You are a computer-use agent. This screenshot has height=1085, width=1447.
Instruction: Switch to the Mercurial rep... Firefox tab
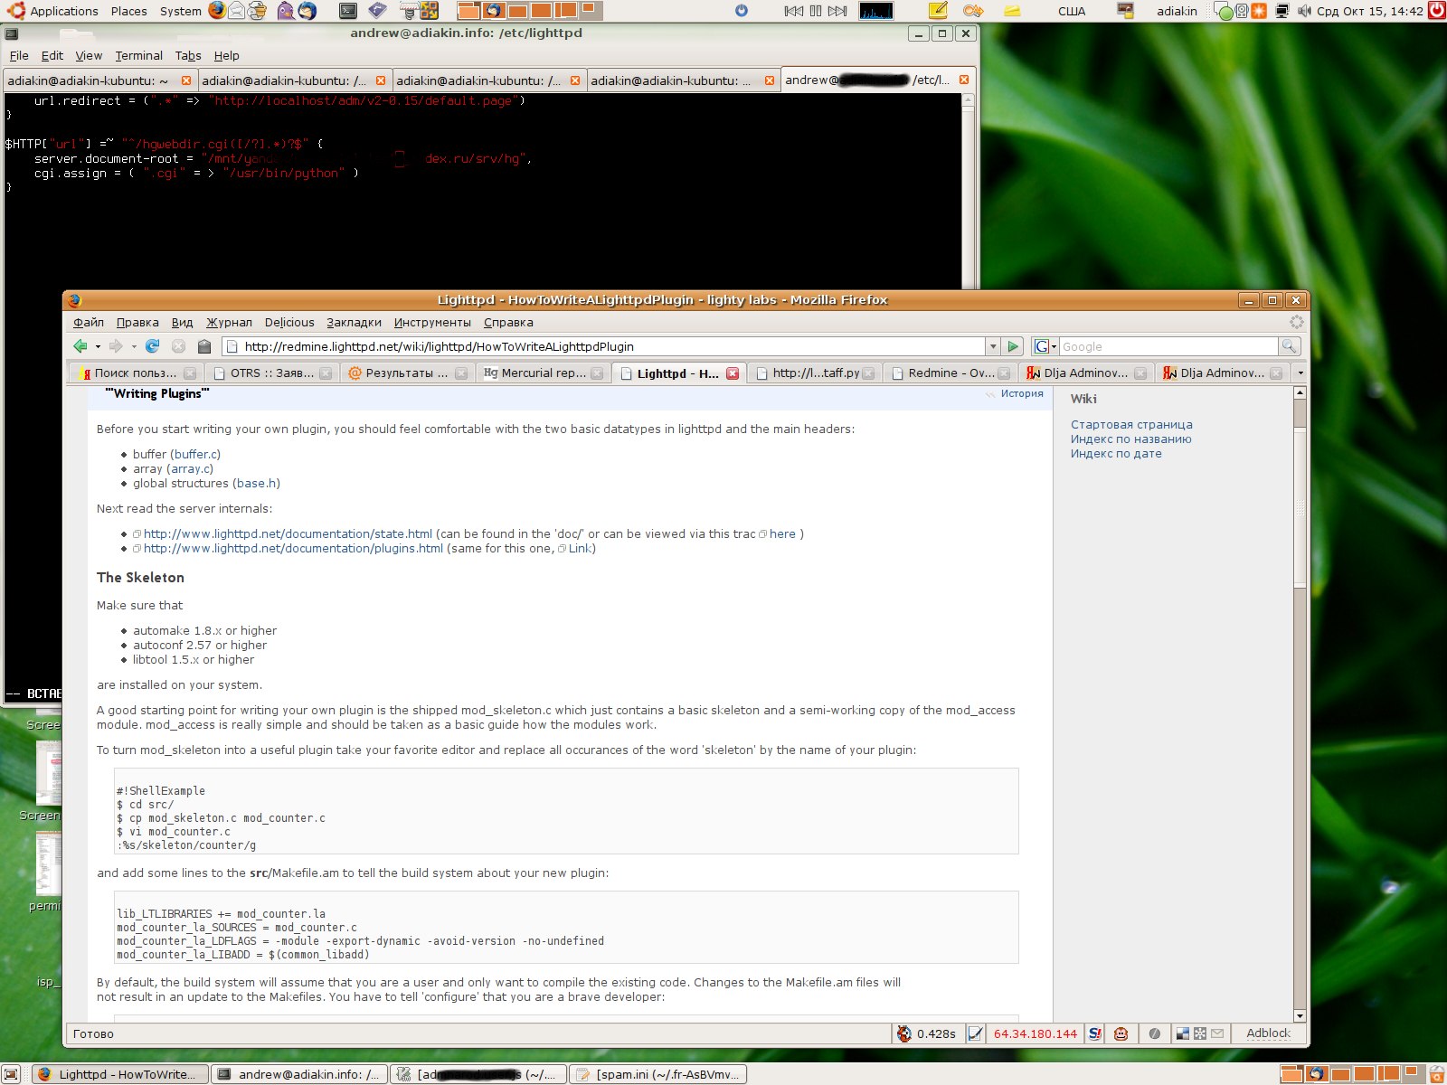pos(543,373)
